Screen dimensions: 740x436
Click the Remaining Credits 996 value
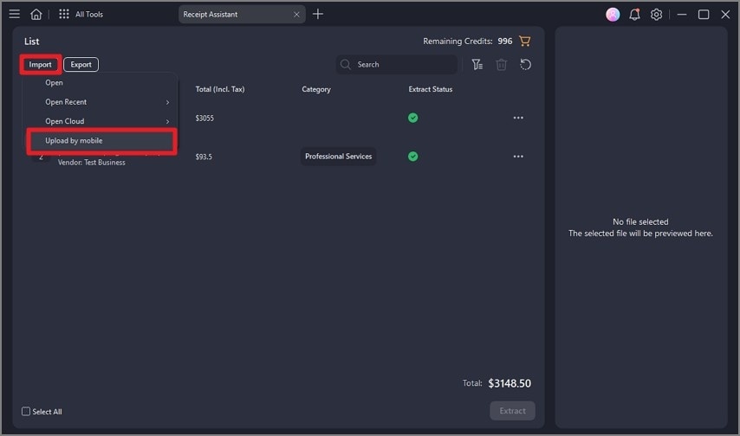coord(505,41)
